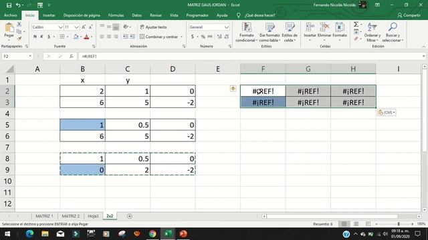This screenshot has width=428, height=240.
Task: Open Estilos de celda gallery
Action: [x=290, y=32]
